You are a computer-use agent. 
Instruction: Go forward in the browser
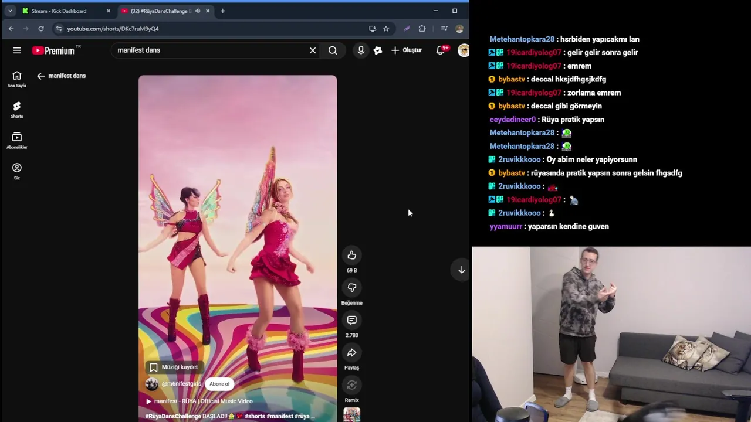coord(26,29)
